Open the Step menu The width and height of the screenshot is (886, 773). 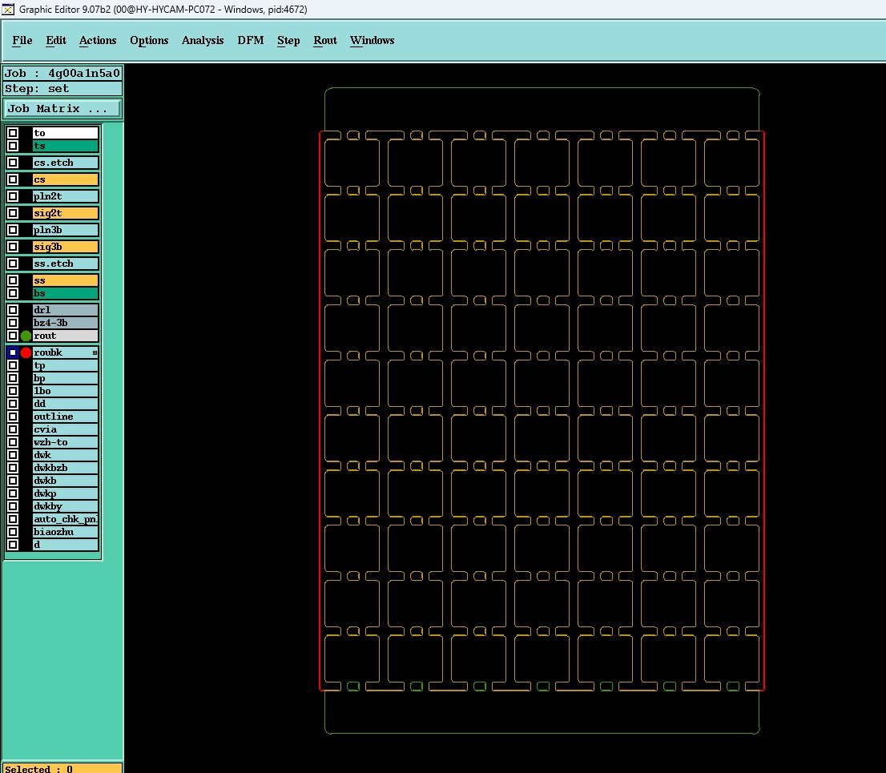pyautogui.click(x=288, y=41)
